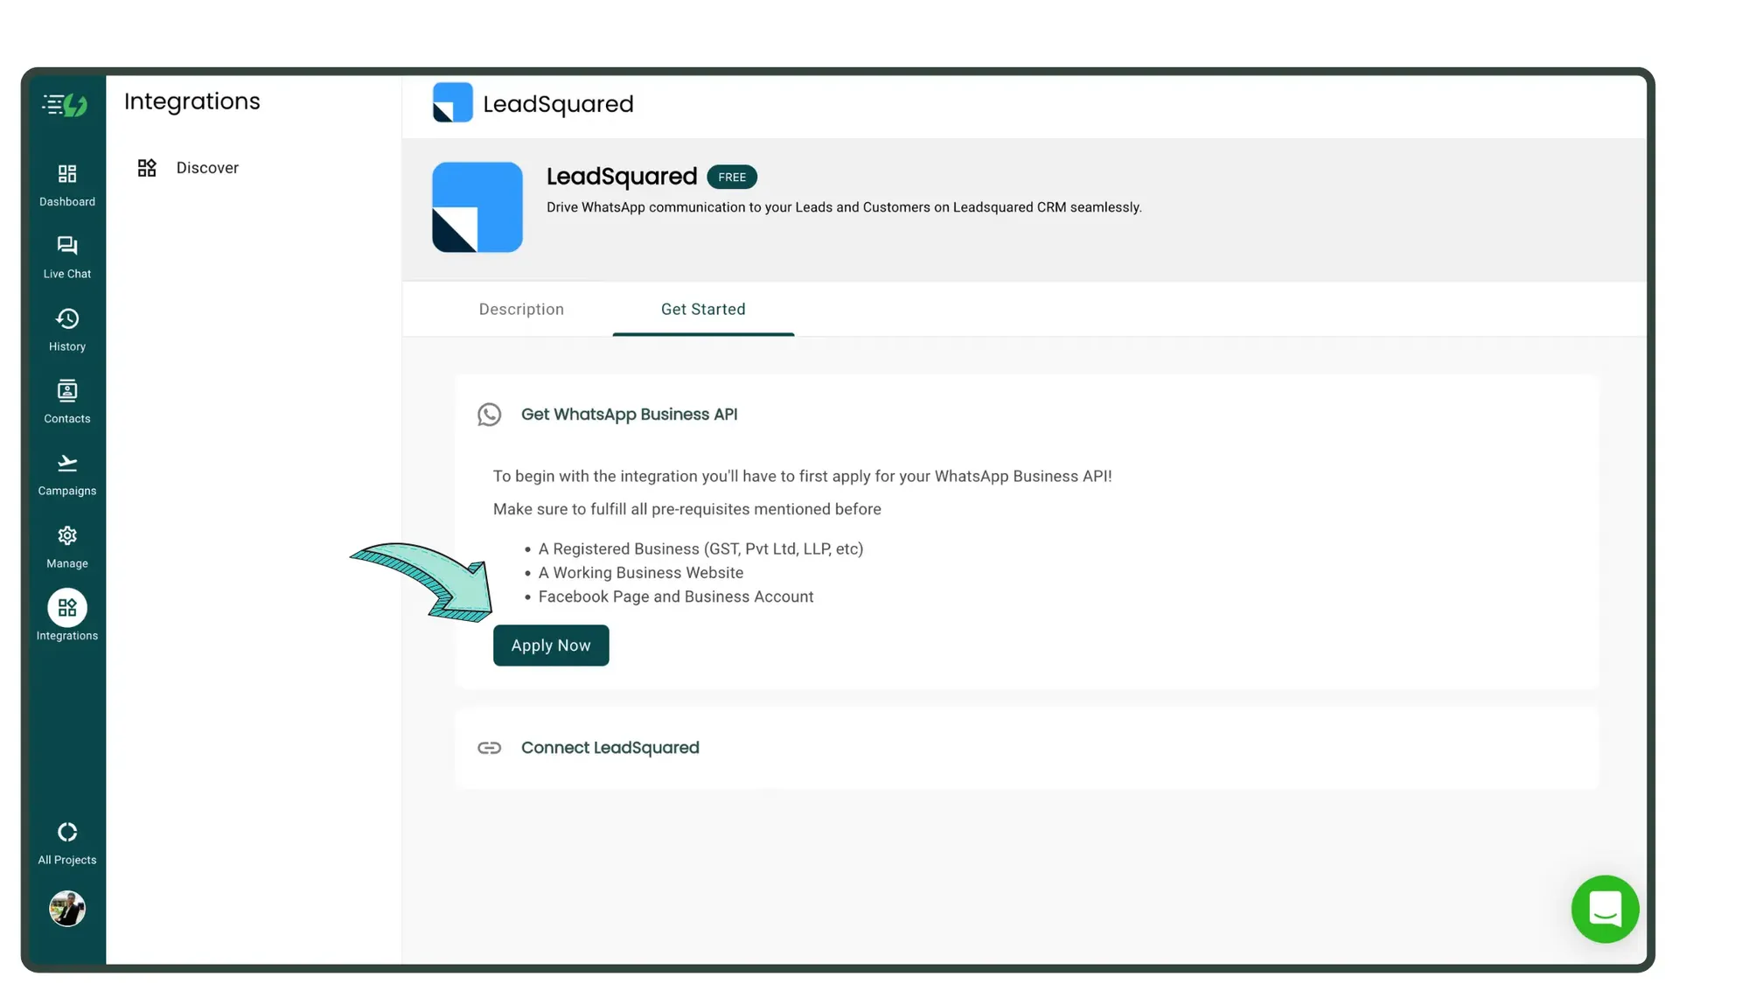Click the Discover menu item
This screenshot has width=1749, height=984.
pyautogui.click(x=206, y=168)
